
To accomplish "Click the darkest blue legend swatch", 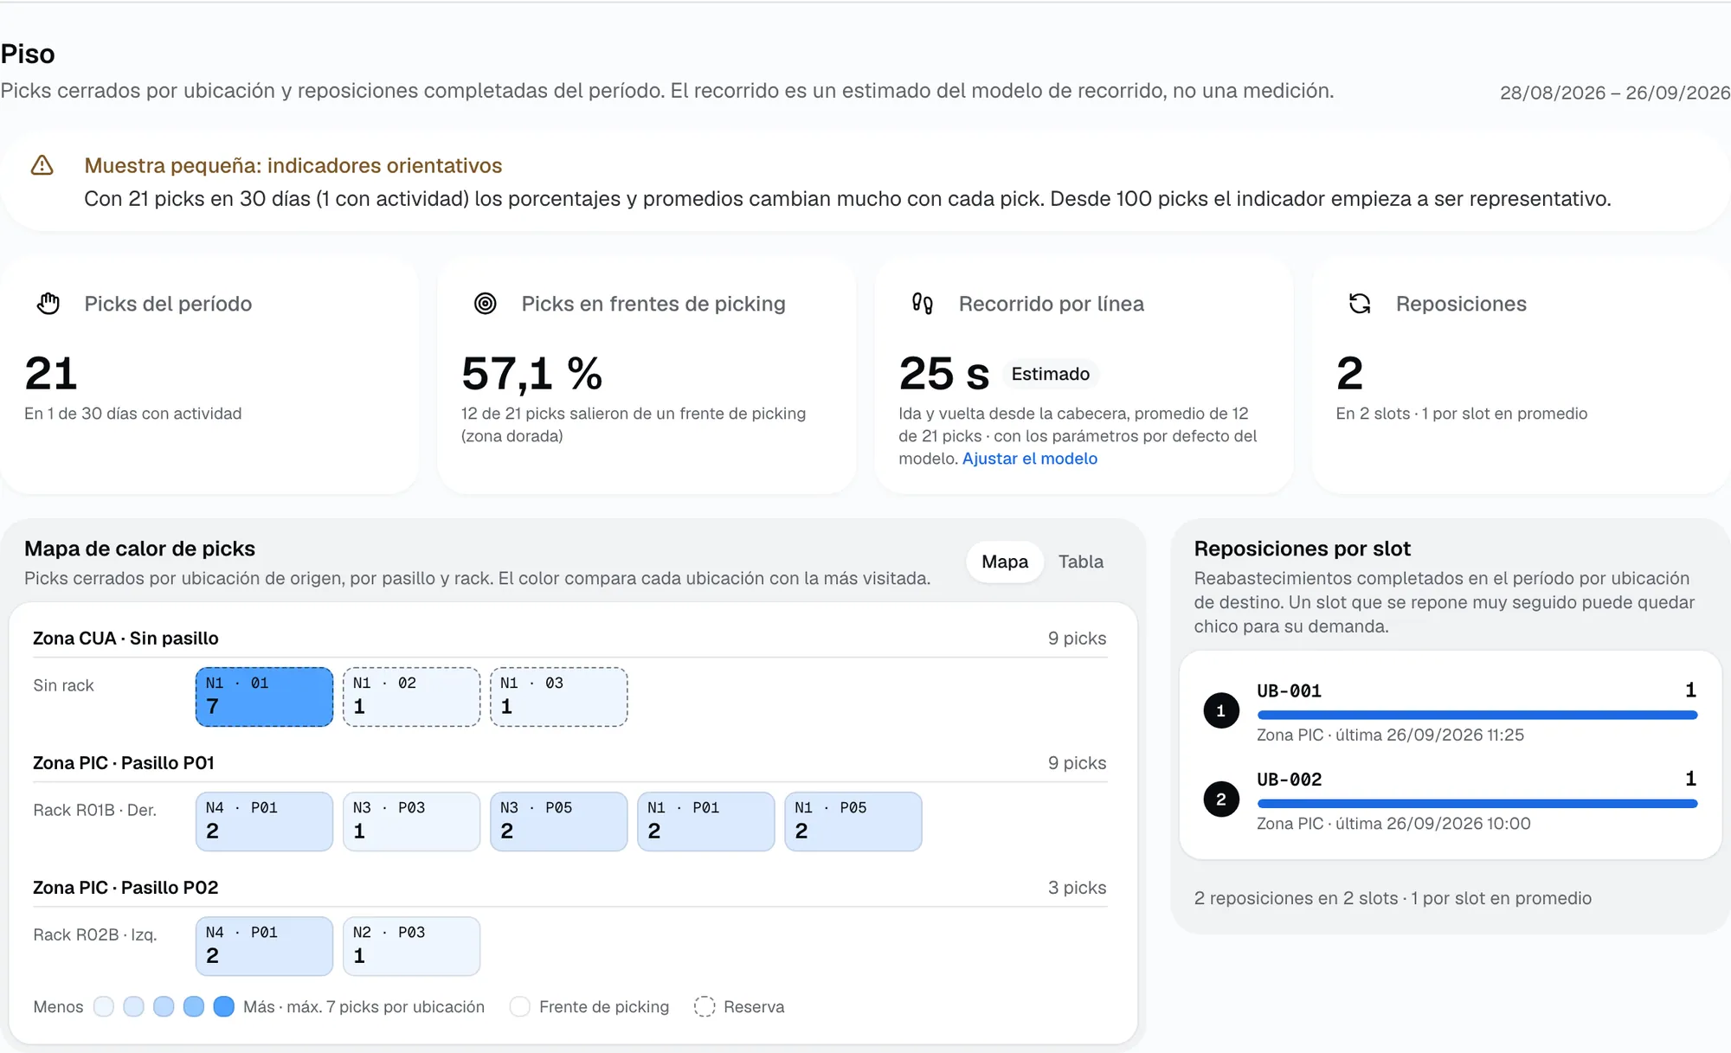I will [x=224, y=1006].
